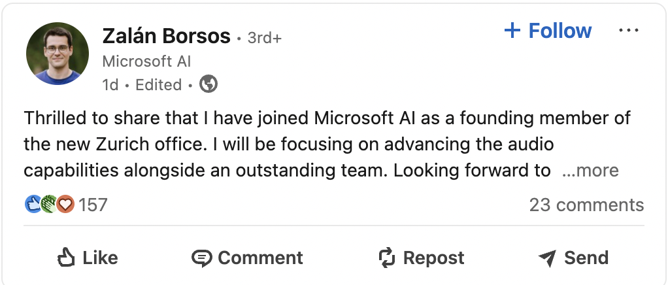Open Zalán Borsos's profile photo
This screenshot has width=668, height=285.
pyautogui.click(x=58, y=54)
